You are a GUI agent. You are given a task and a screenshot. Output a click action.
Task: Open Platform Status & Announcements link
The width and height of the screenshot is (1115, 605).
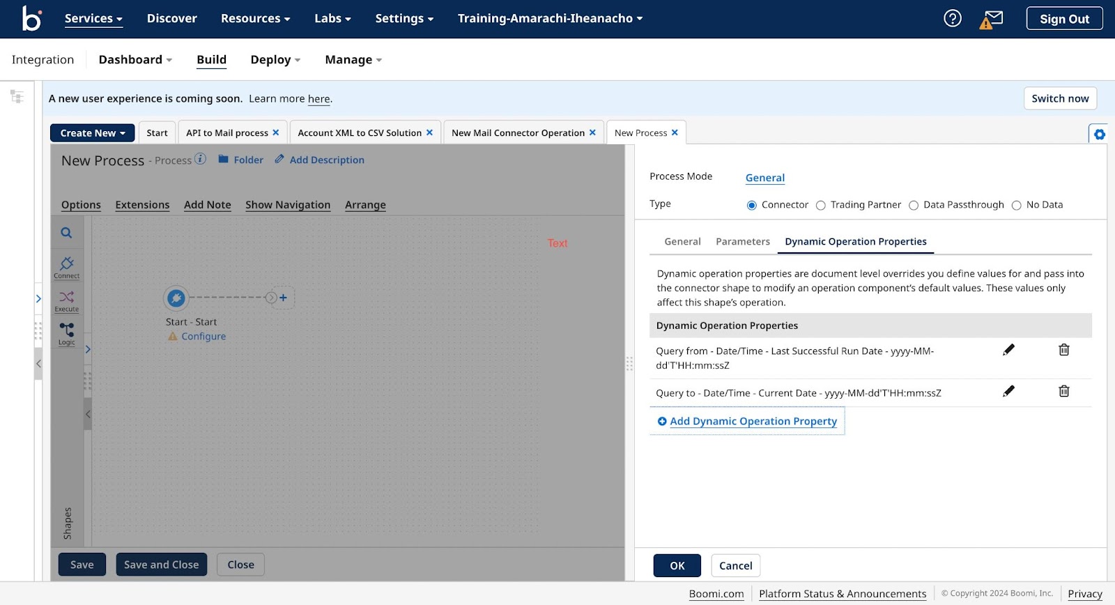pos(843,594)
